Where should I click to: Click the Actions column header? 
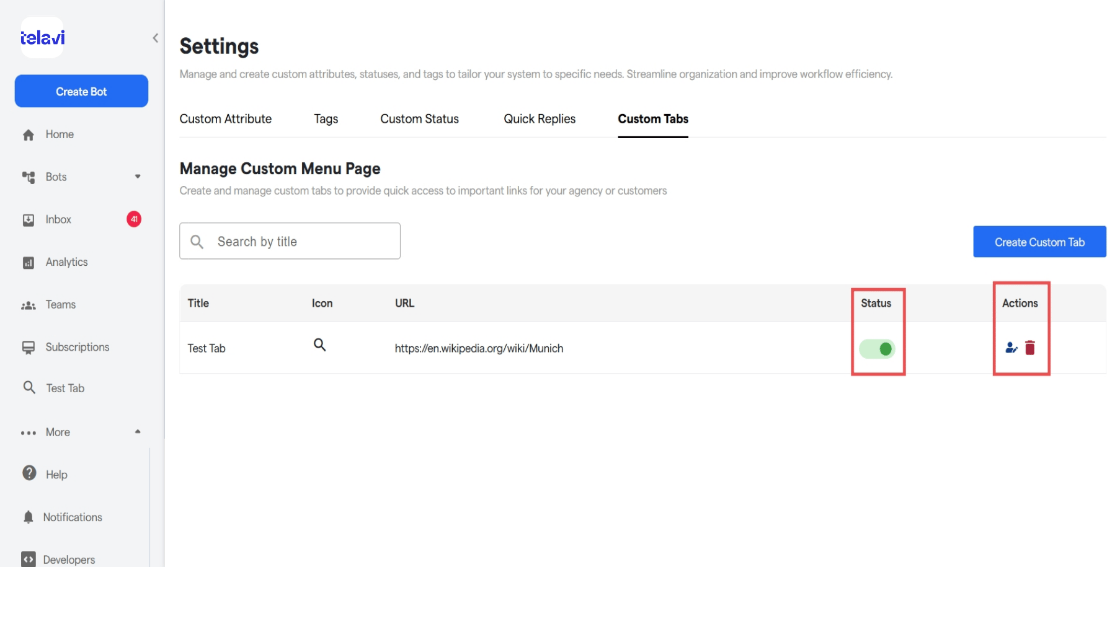pos(1020,304)
